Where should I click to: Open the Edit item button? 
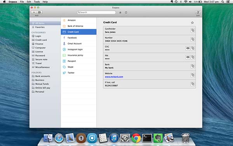point(198,12)
